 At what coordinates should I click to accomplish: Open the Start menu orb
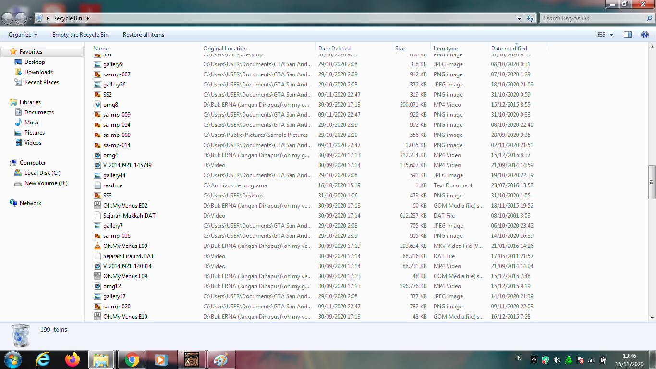coord(12,359)
